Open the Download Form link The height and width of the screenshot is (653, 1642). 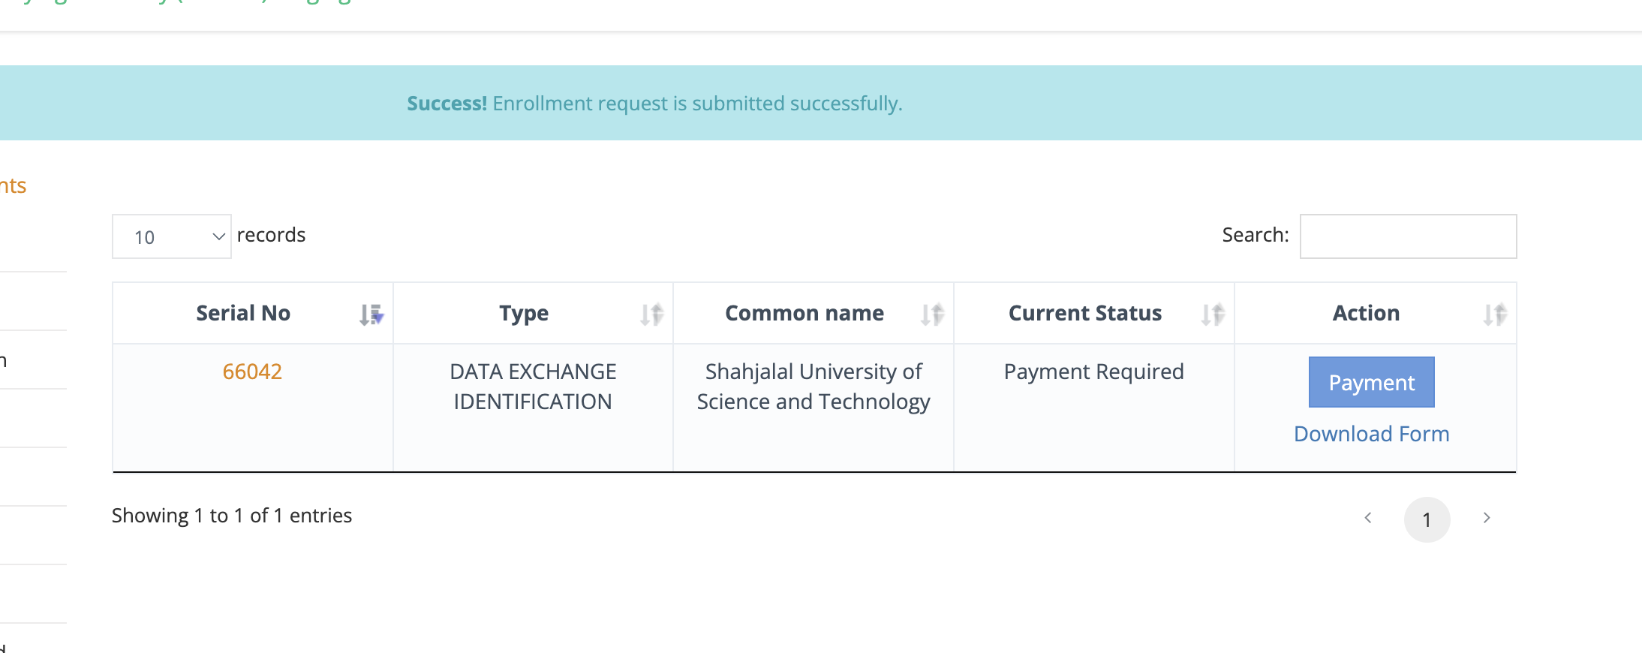coord(1371,434)
